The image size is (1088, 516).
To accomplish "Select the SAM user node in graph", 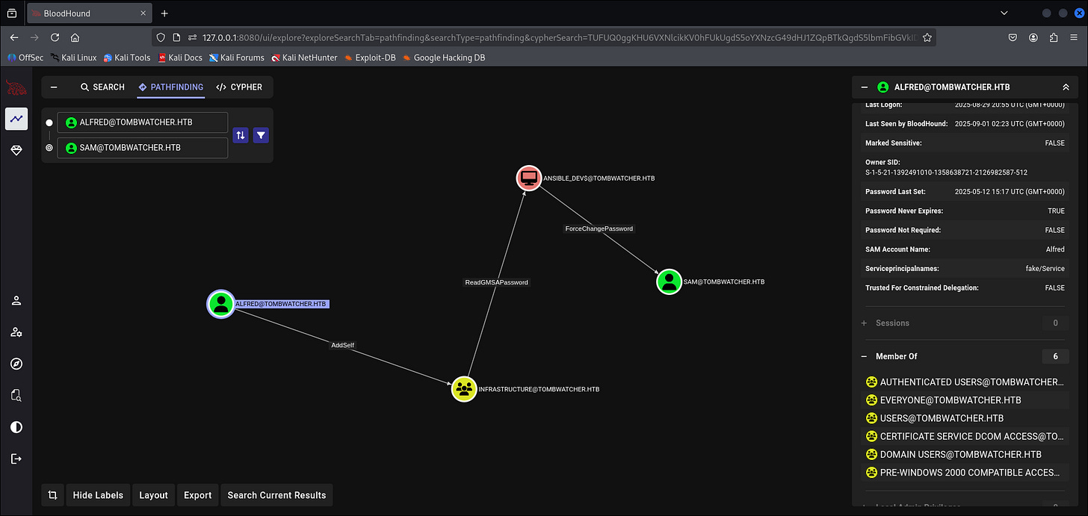I will [670, 282].
